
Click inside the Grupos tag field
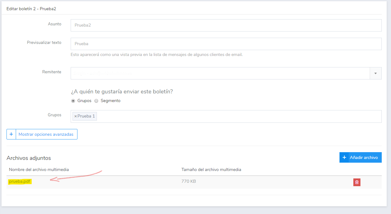coord(226,116)
